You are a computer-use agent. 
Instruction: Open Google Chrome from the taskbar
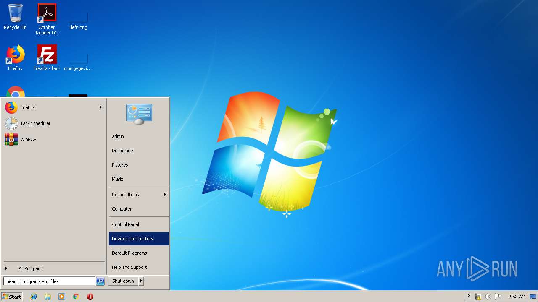pos(76,297)
